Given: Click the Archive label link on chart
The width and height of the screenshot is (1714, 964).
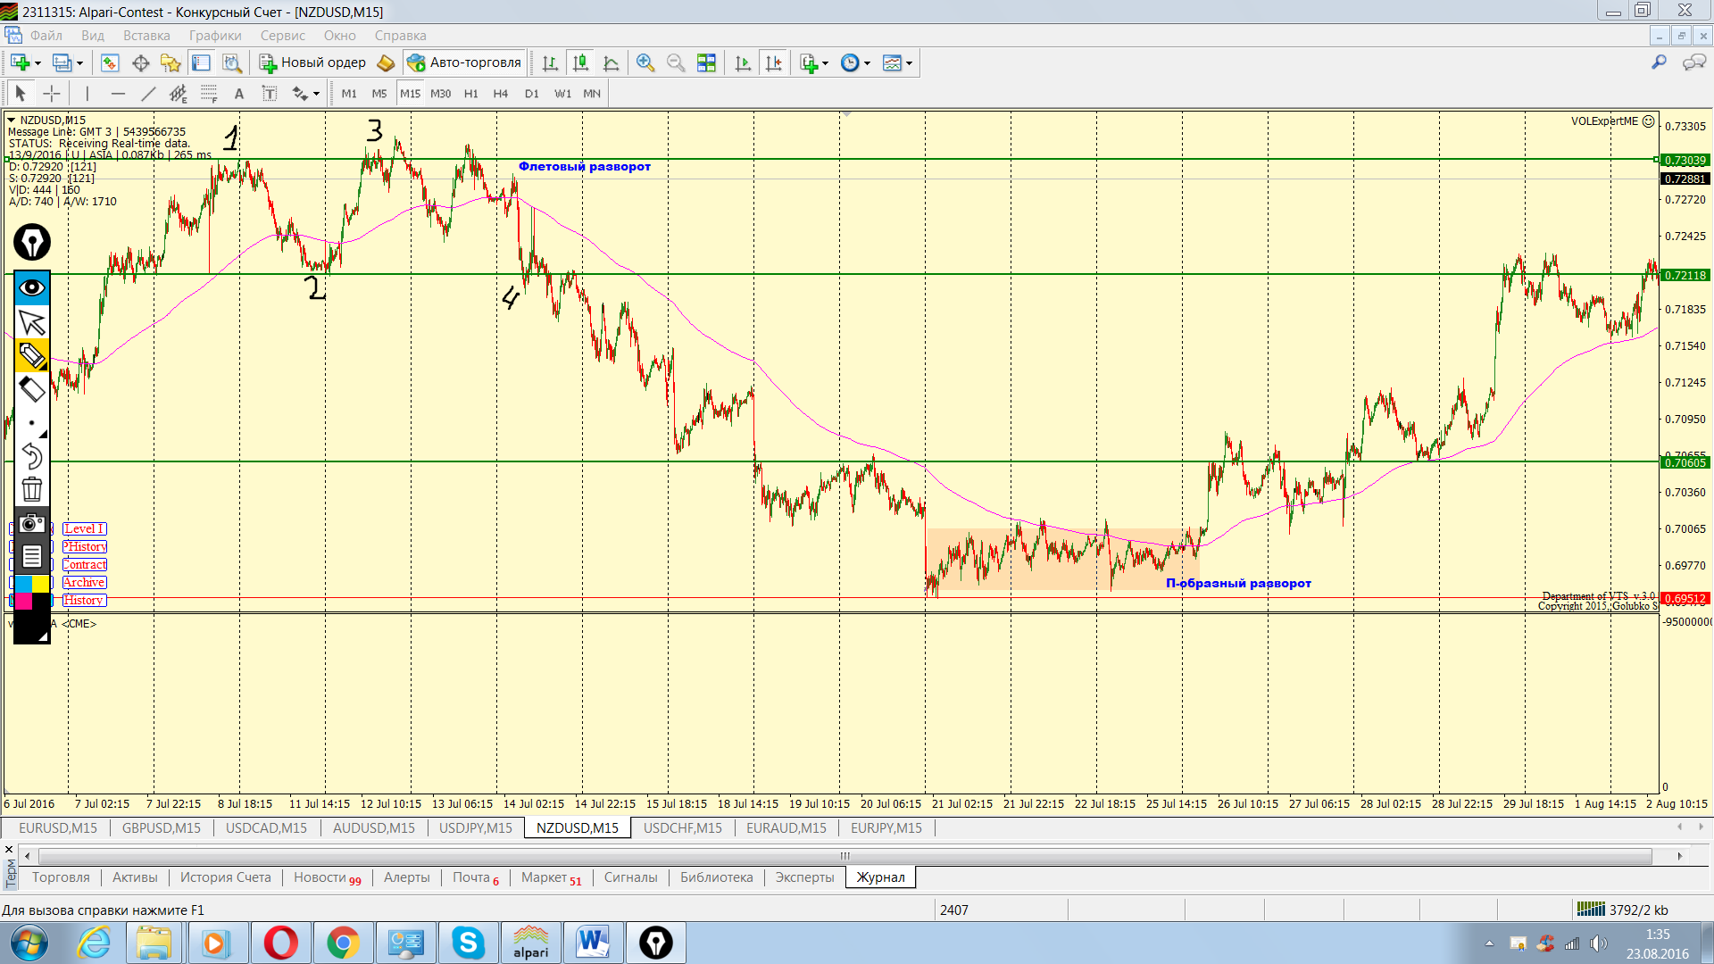Looking at the screenshot, I should (84, 582).
